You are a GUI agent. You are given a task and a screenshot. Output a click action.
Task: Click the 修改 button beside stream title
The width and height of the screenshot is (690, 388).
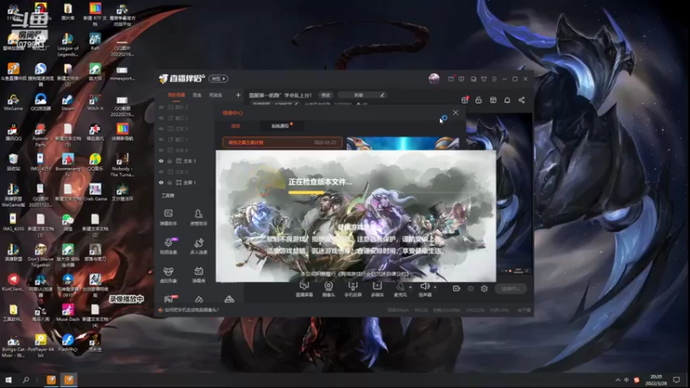326,95
